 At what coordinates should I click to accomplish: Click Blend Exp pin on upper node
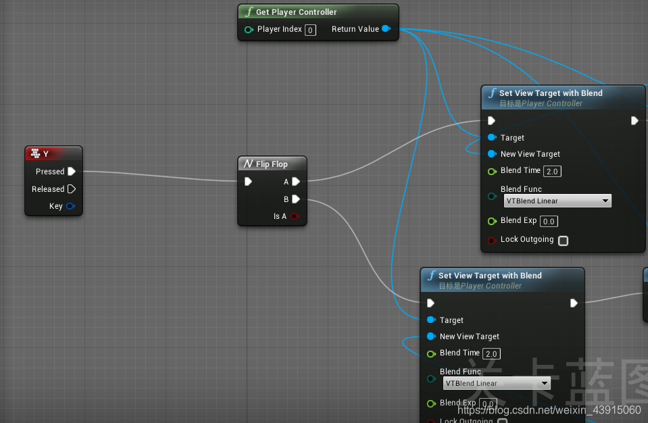492,221
